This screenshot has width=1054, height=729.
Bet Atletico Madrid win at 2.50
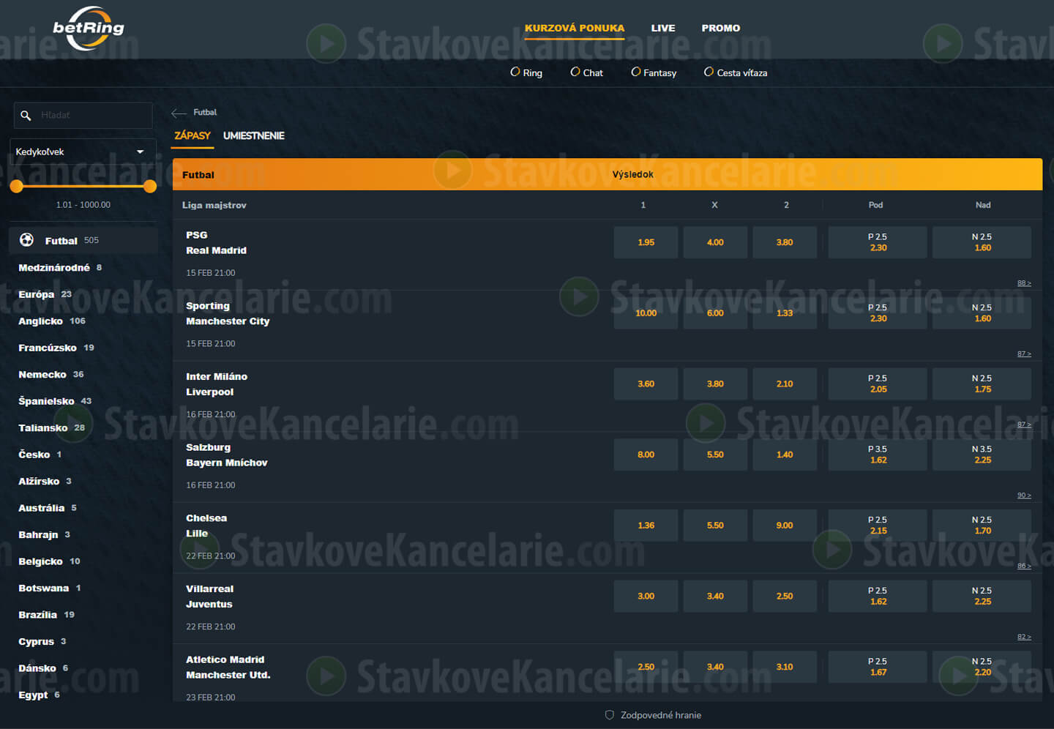[x=646, y=667]
